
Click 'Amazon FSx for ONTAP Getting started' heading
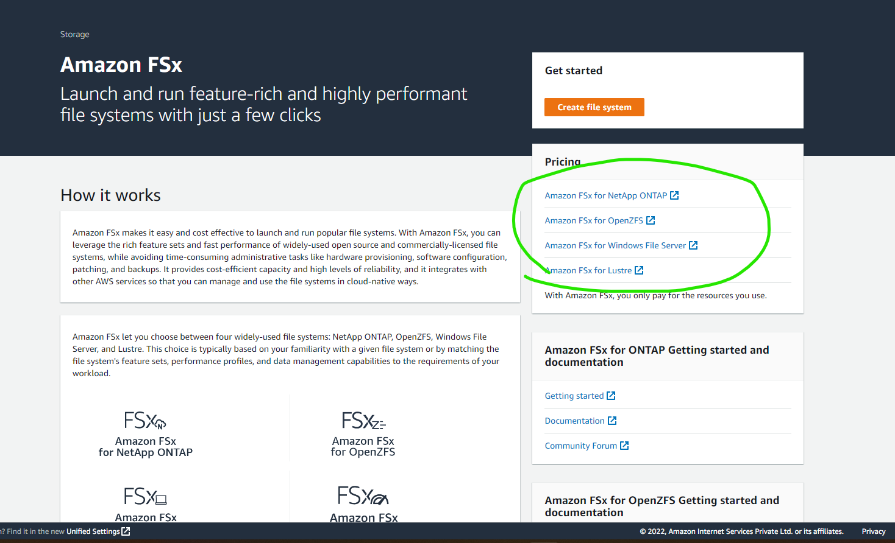(657, 356)
